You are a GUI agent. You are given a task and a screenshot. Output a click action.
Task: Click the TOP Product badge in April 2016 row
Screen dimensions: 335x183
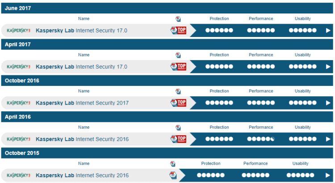tap(178, 139)
